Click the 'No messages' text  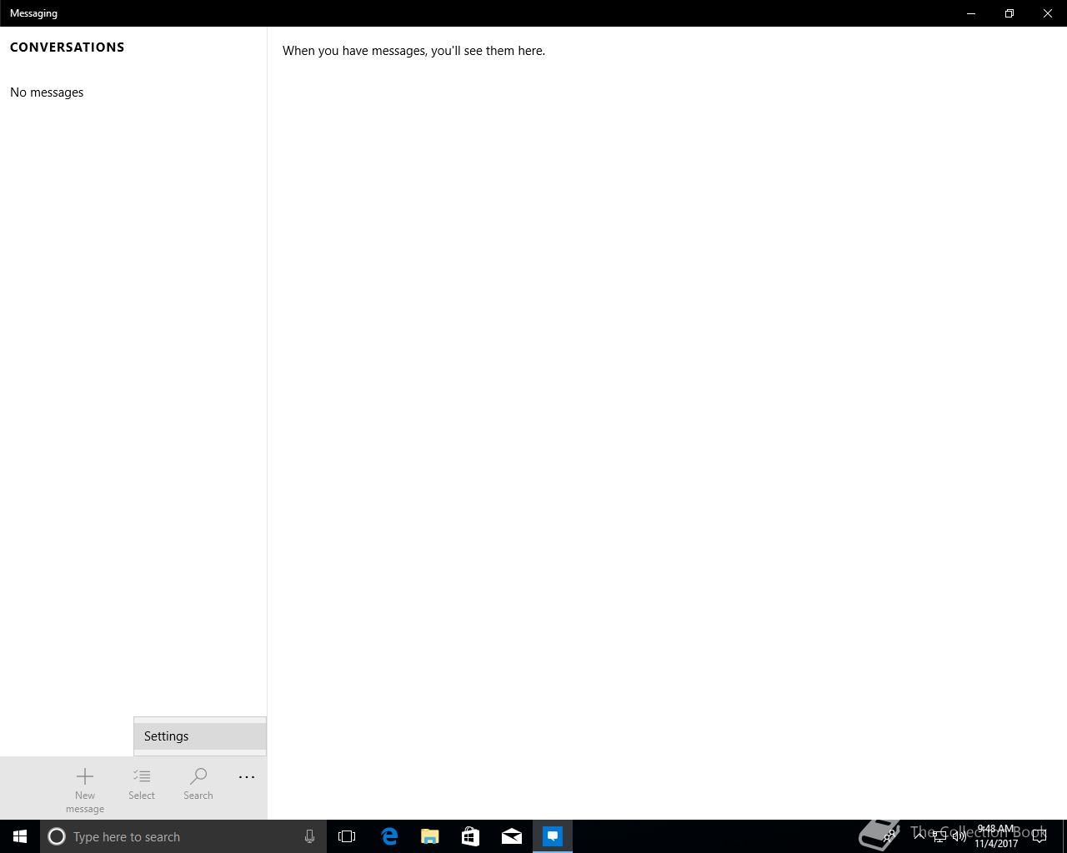[x=47, y=92]
